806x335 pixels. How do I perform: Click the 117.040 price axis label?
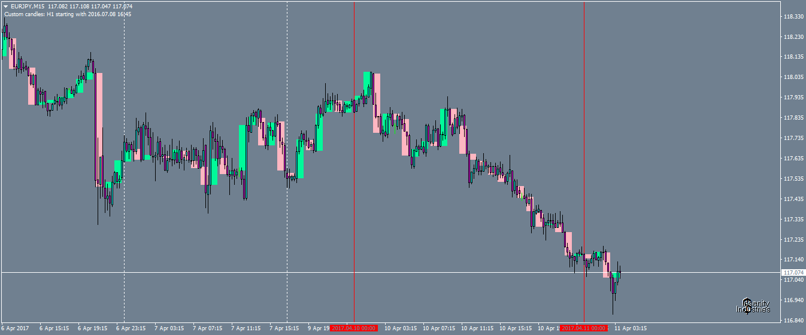tap(793, 280)
